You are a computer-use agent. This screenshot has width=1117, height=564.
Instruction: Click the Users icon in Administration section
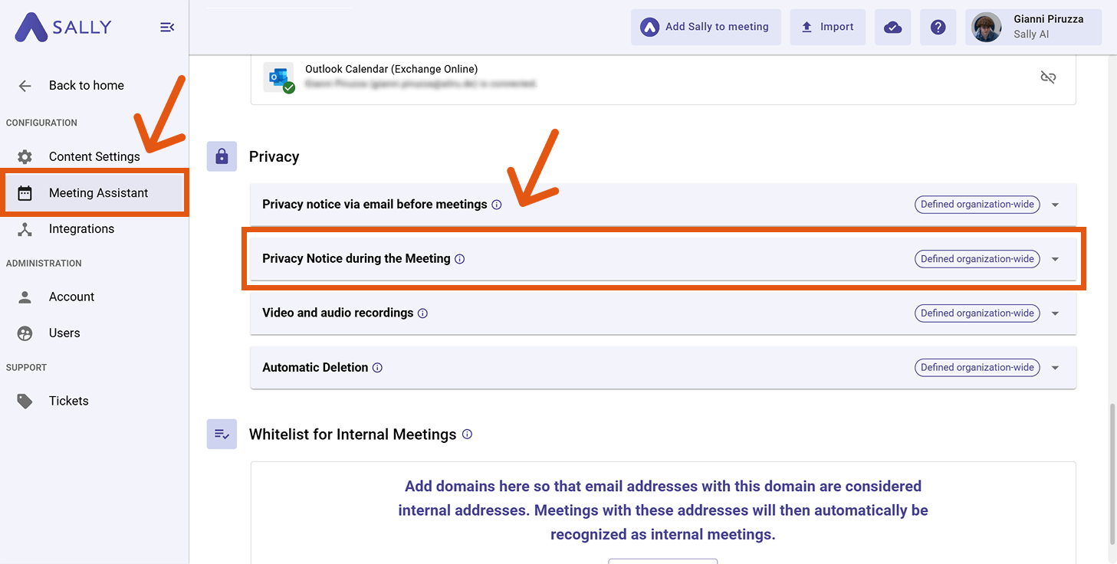click(24, 333)
